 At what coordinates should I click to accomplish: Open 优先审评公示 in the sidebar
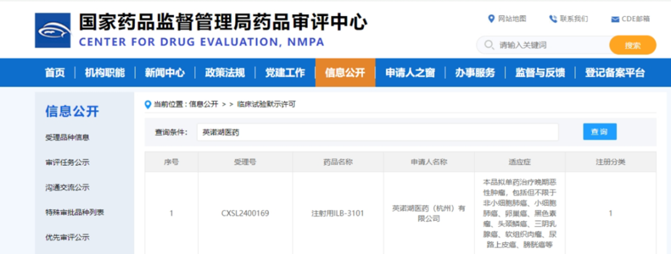67,237
